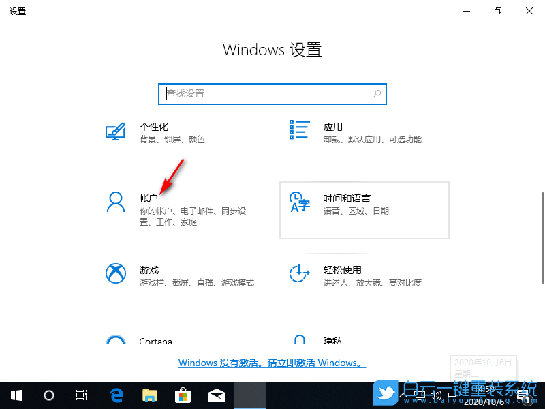Open the Mail app from the taskbar
Screen dimensions: 545x409
click(x=217, y=394)
